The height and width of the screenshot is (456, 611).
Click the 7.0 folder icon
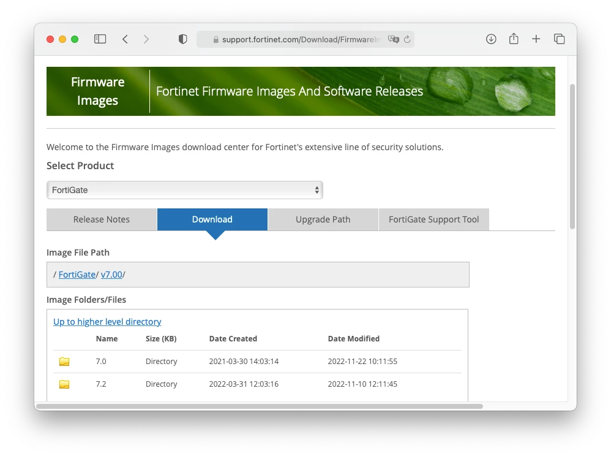point(64,362)
